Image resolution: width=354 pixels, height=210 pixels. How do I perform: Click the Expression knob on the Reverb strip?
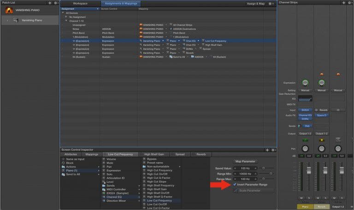[x=321, y=83]
